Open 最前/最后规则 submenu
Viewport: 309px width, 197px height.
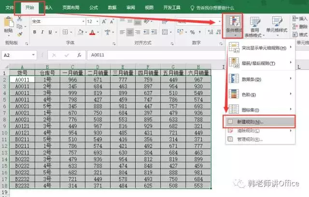260,63
